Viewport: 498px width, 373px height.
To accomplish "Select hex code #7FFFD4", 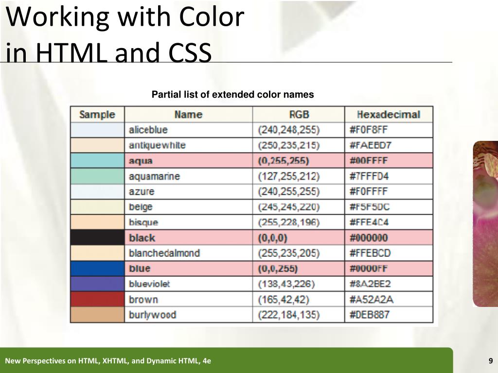I will tap(369, 176).
